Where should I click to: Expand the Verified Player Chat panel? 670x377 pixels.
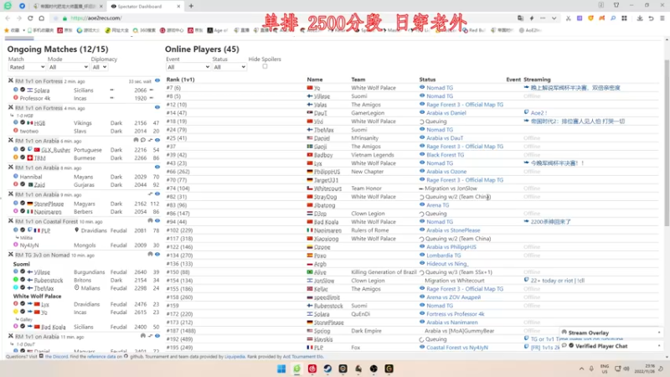tap(611, 346)
